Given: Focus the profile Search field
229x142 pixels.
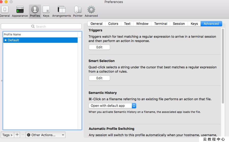Looking at the screenshot, I should (41, 26).
